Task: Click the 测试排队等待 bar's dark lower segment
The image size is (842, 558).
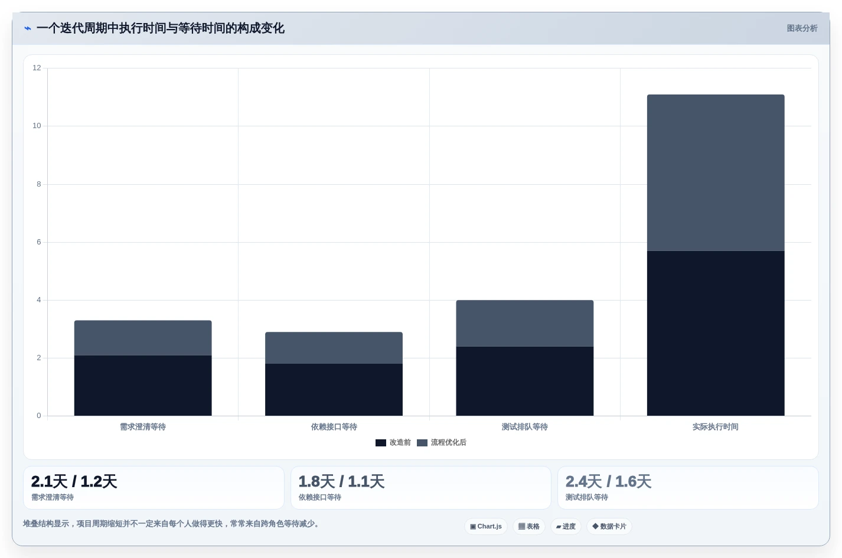Action: 525,381
